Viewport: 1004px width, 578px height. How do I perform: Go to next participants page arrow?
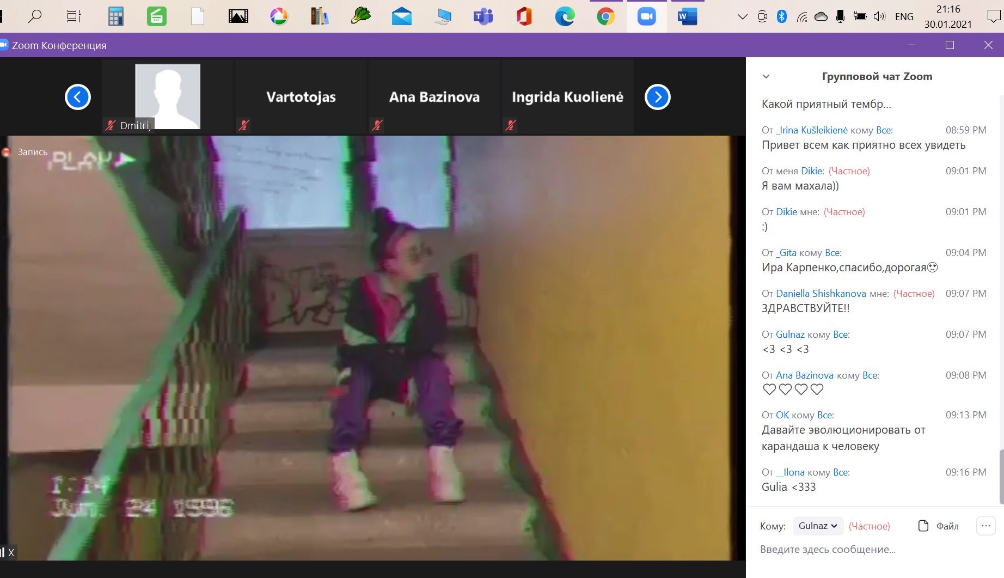coord(657,97)
